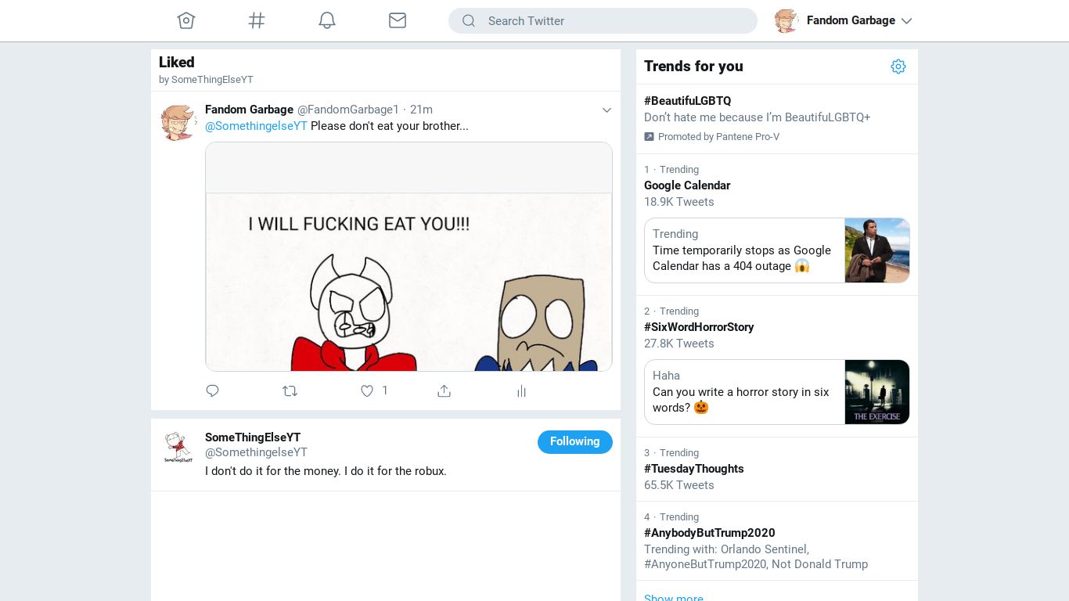Retweet the Fandom Garbage tweet
Image resolution: width=1069 pixels, height=601 pixels.
point(290,390)
